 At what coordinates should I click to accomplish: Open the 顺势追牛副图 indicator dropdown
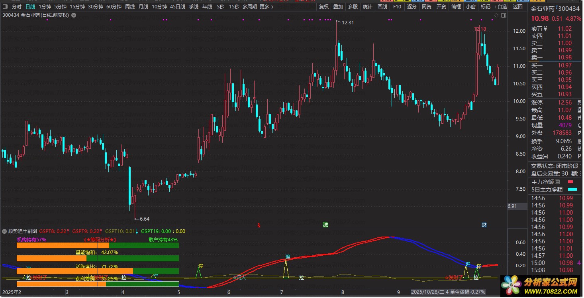tap(5, 231)
